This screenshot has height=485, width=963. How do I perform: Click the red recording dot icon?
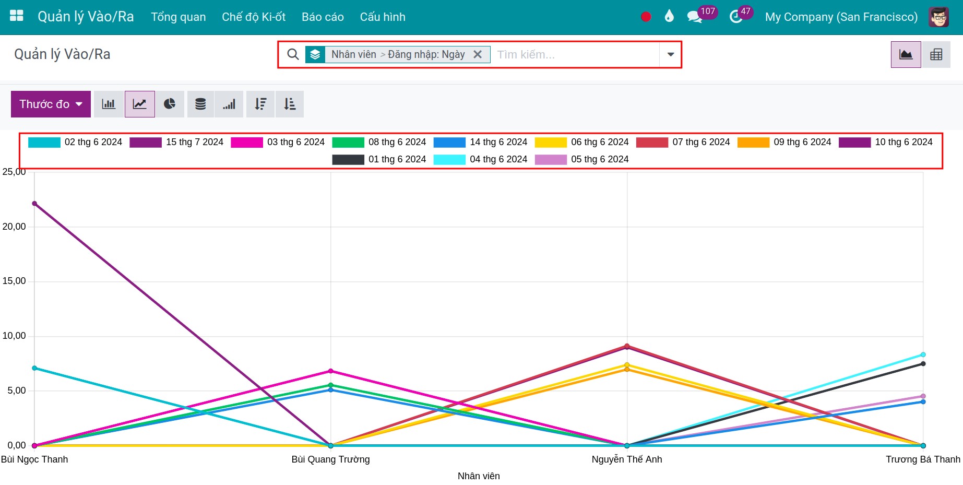(646, 17)
